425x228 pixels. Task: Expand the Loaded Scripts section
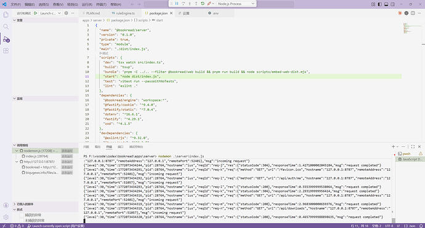(x=45, y=204)
